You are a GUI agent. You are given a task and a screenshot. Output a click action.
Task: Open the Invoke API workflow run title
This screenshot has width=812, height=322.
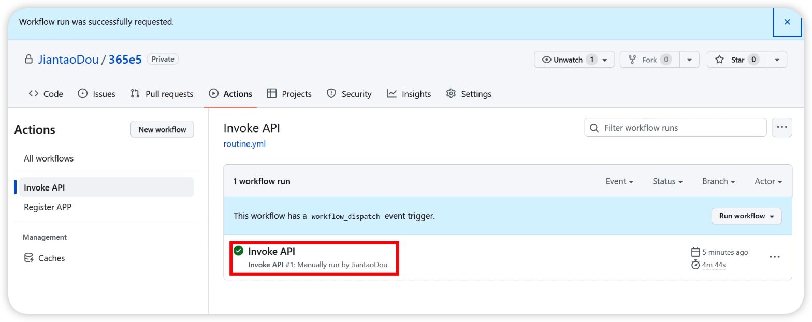coord(272,251)
